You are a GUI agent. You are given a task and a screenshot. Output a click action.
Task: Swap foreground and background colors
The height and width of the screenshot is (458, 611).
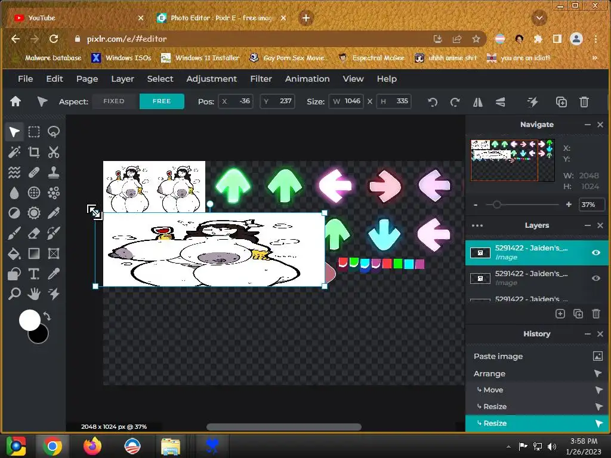point(47,316)
